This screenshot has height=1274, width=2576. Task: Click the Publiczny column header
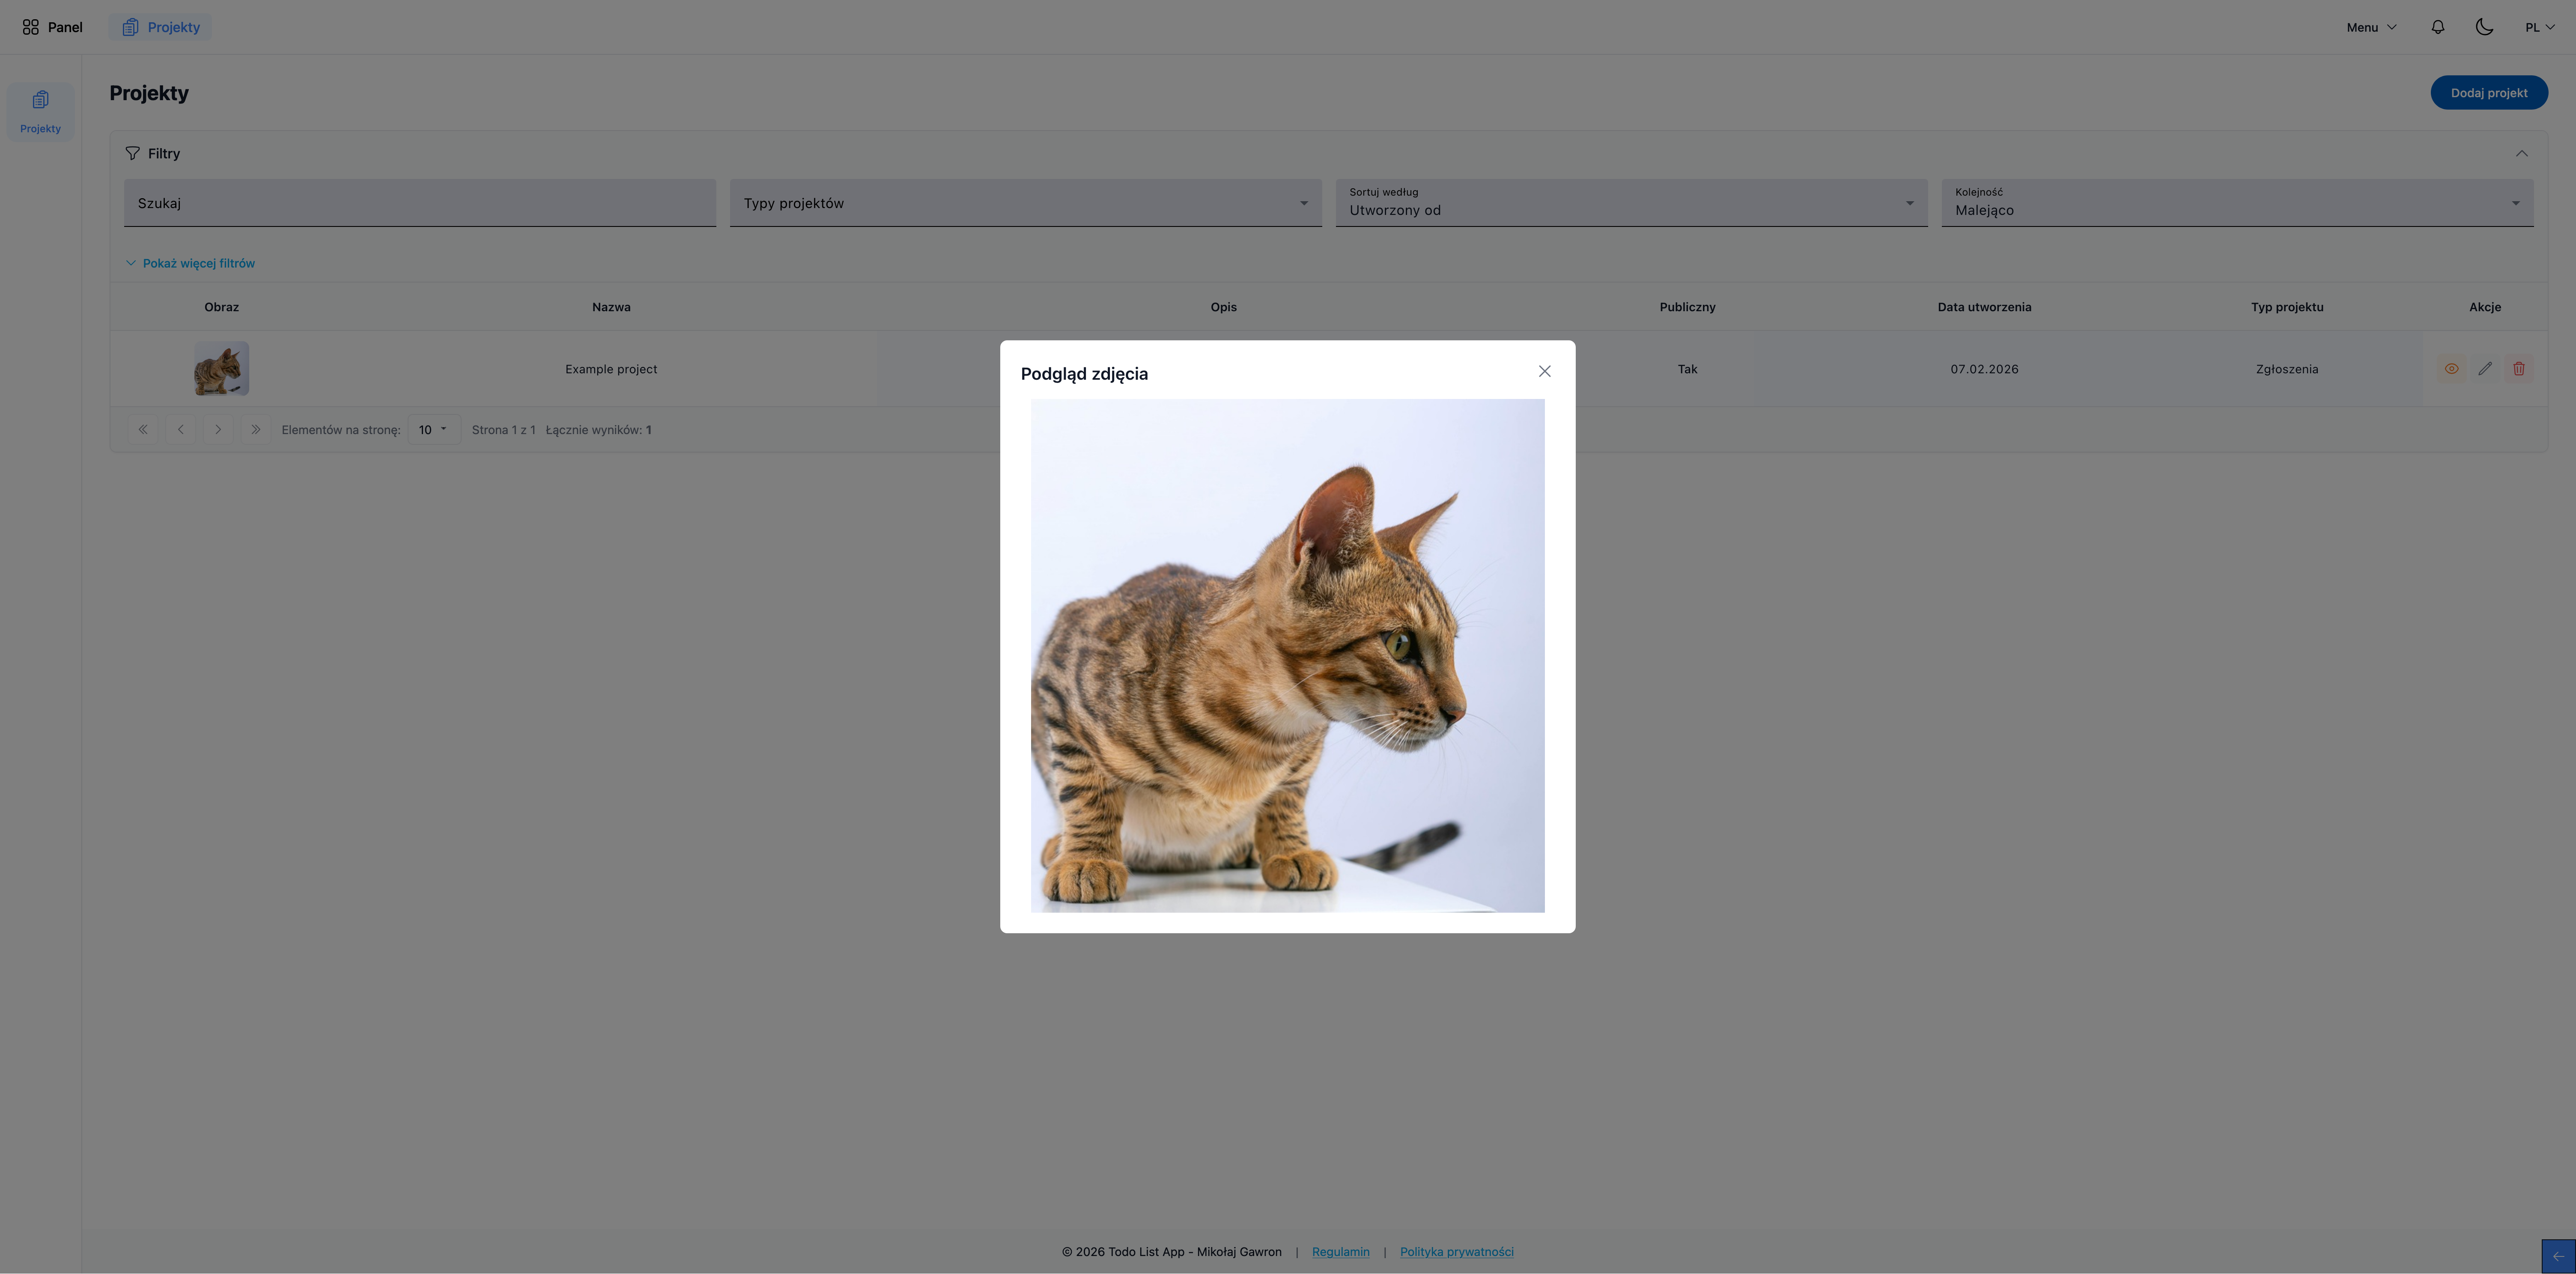pos(1687,307)
